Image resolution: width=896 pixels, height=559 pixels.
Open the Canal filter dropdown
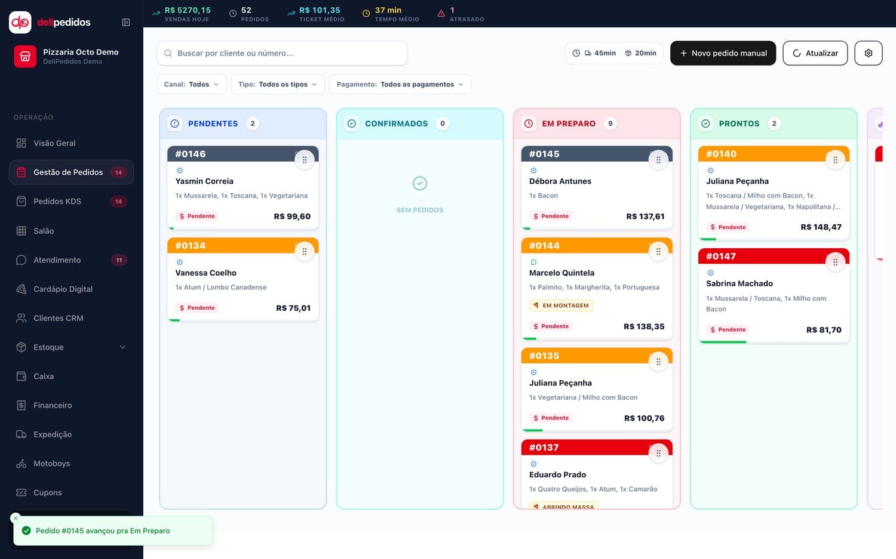click(192, 84)
